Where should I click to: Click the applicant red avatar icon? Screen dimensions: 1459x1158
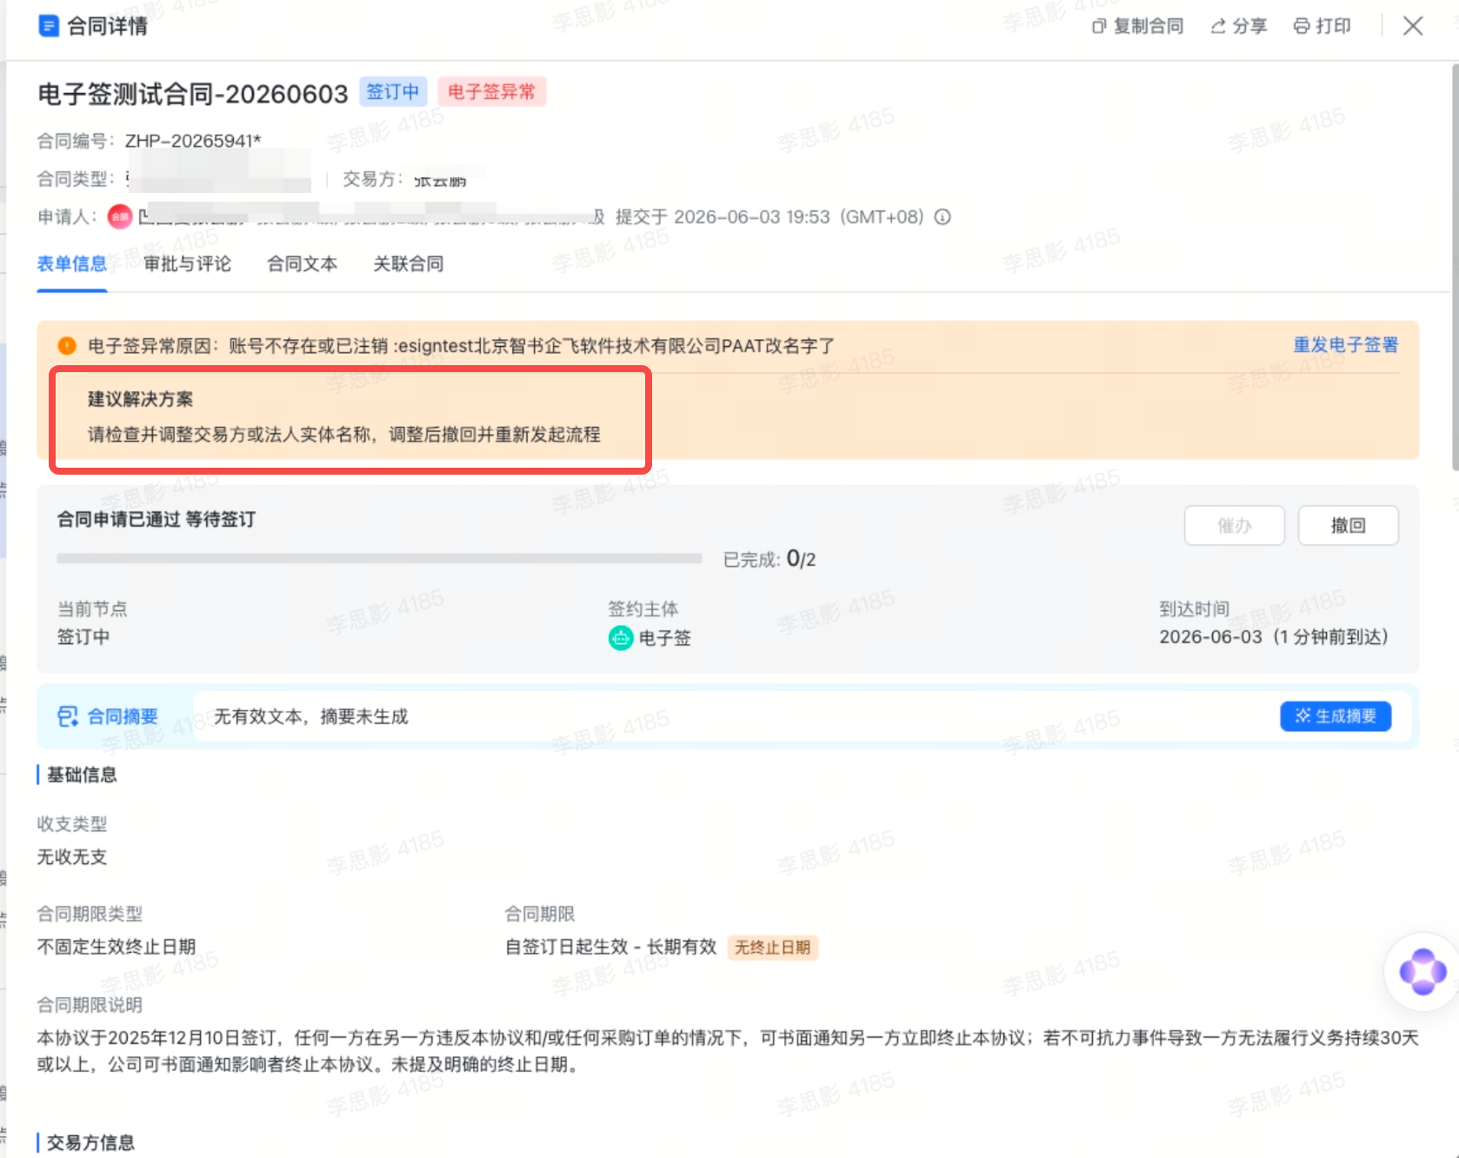(120, 216)
